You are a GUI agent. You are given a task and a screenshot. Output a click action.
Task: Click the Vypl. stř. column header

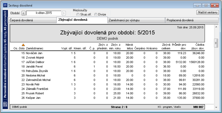67,48
